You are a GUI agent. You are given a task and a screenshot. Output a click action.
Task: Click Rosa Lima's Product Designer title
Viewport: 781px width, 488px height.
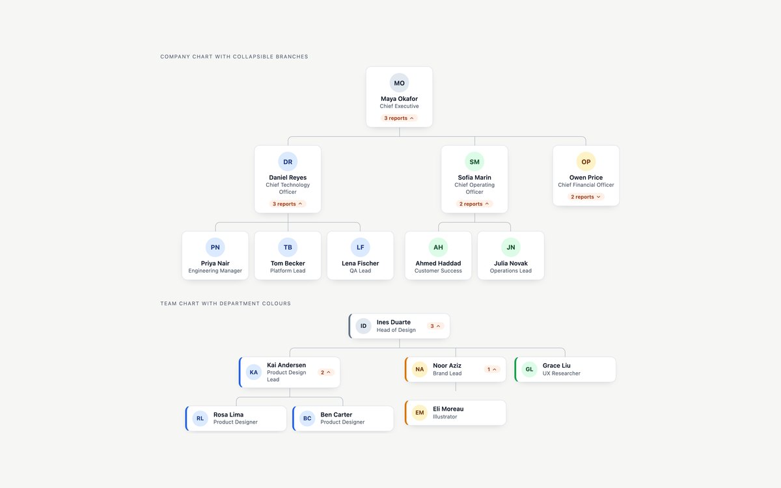236,422
